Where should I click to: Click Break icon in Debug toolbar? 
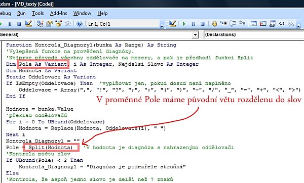tap(194, 24)
